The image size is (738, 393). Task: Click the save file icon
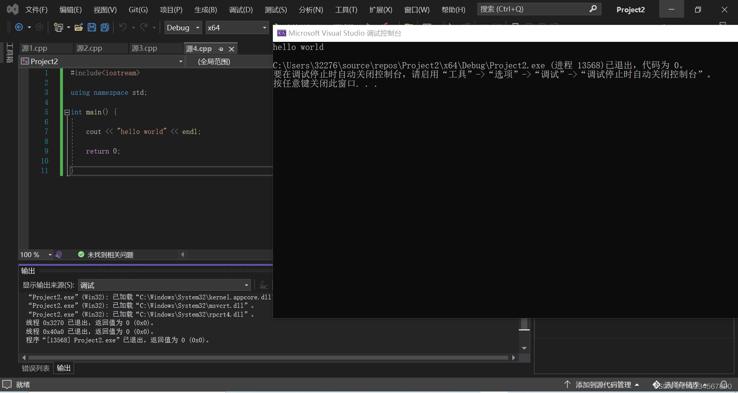point(92,27)
